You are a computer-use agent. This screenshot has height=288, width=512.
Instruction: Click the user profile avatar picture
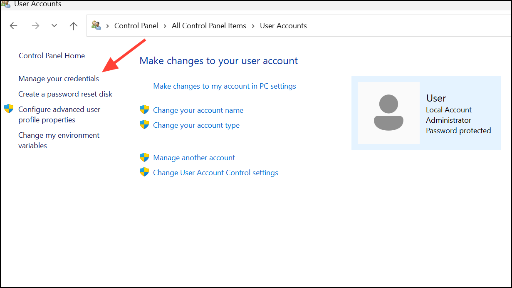[x=388, y=113]
